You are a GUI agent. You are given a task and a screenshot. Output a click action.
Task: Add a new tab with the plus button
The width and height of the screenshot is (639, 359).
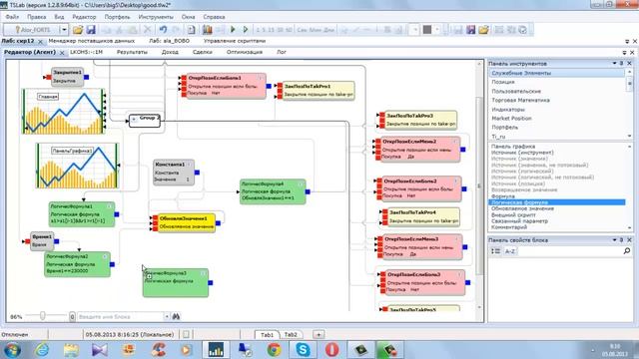click(x=319, y=335)
